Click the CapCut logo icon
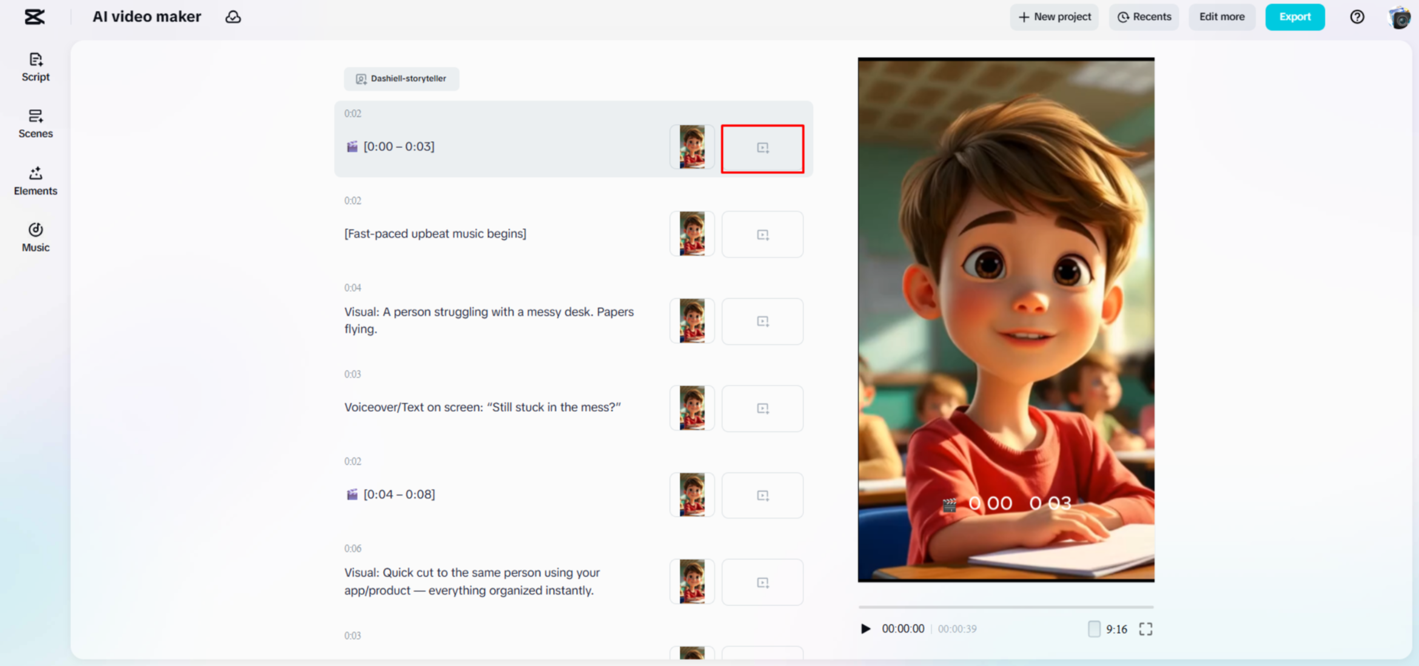 pos(35,16)
